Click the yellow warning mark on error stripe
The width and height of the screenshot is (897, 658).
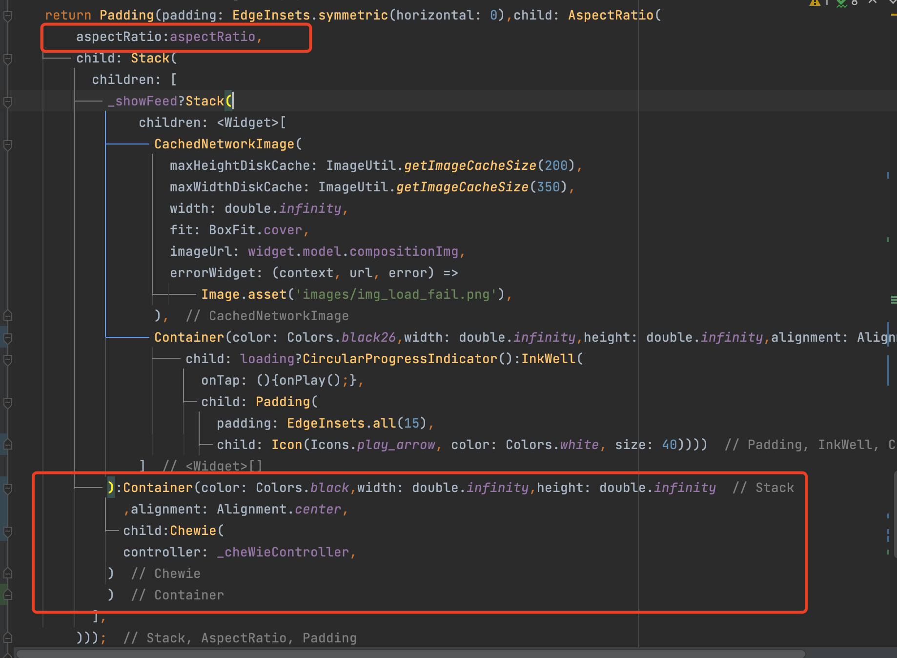894,15
